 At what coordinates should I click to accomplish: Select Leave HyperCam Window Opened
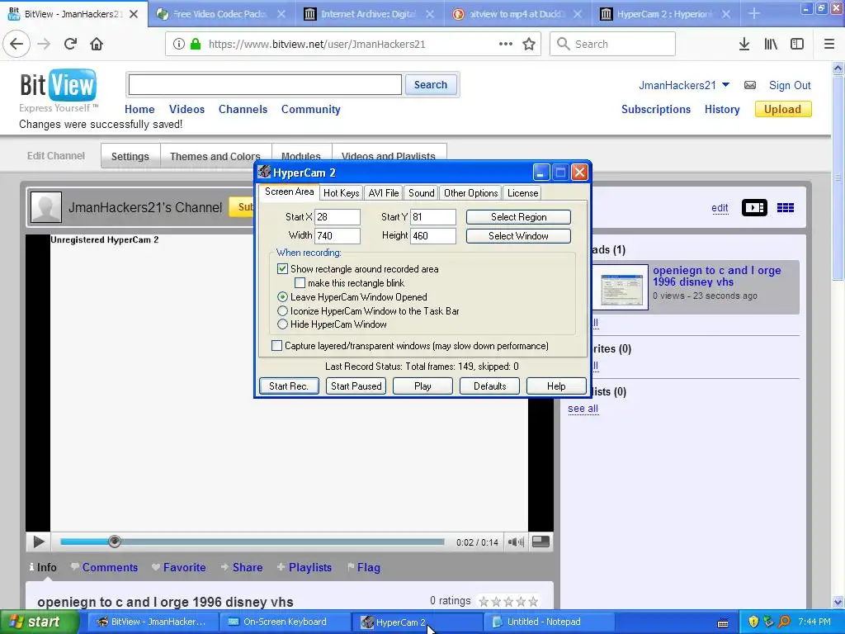pos(282,297)
